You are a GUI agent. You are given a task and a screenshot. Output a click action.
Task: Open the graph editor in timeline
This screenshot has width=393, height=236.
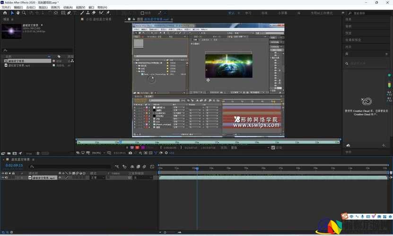[x=152, y=167]
